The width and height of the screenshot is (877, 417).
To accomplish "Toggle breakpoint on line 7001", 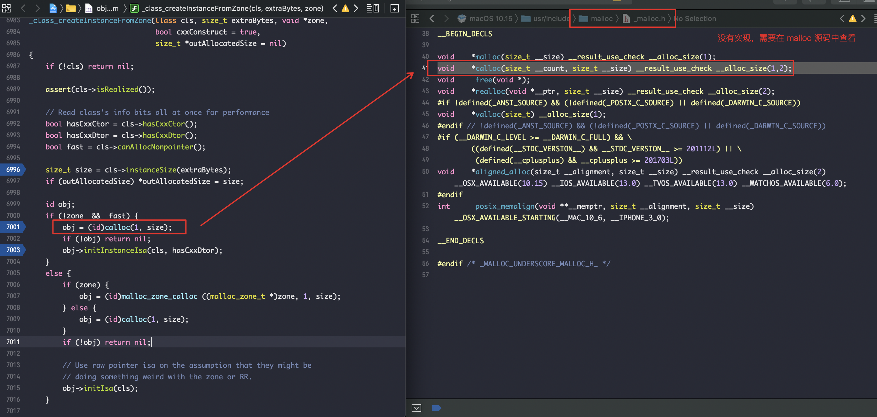I will [13, 227].
